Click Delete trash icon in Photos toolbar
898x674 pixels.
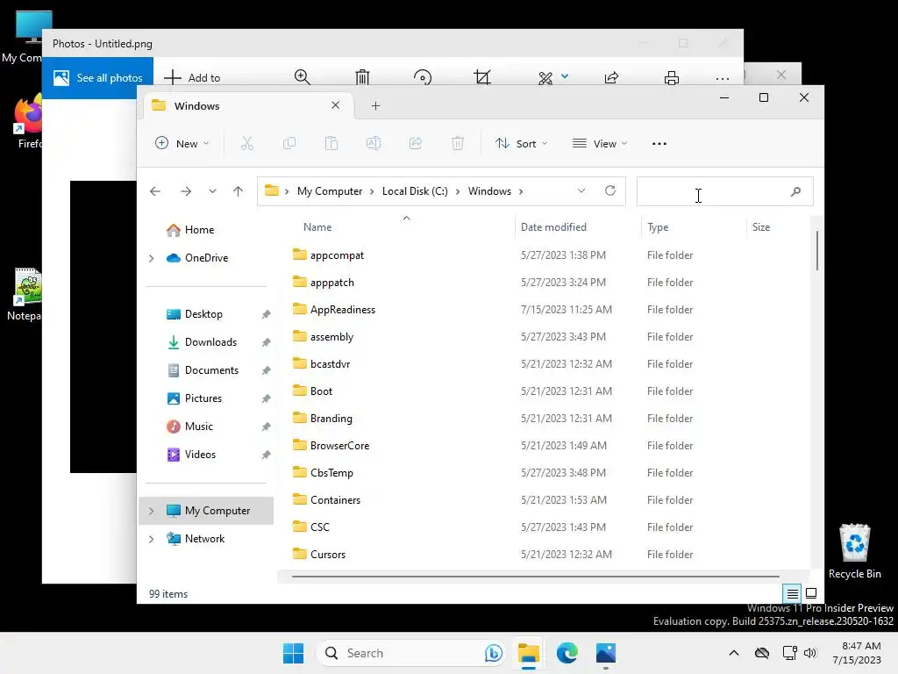[362, 77]
